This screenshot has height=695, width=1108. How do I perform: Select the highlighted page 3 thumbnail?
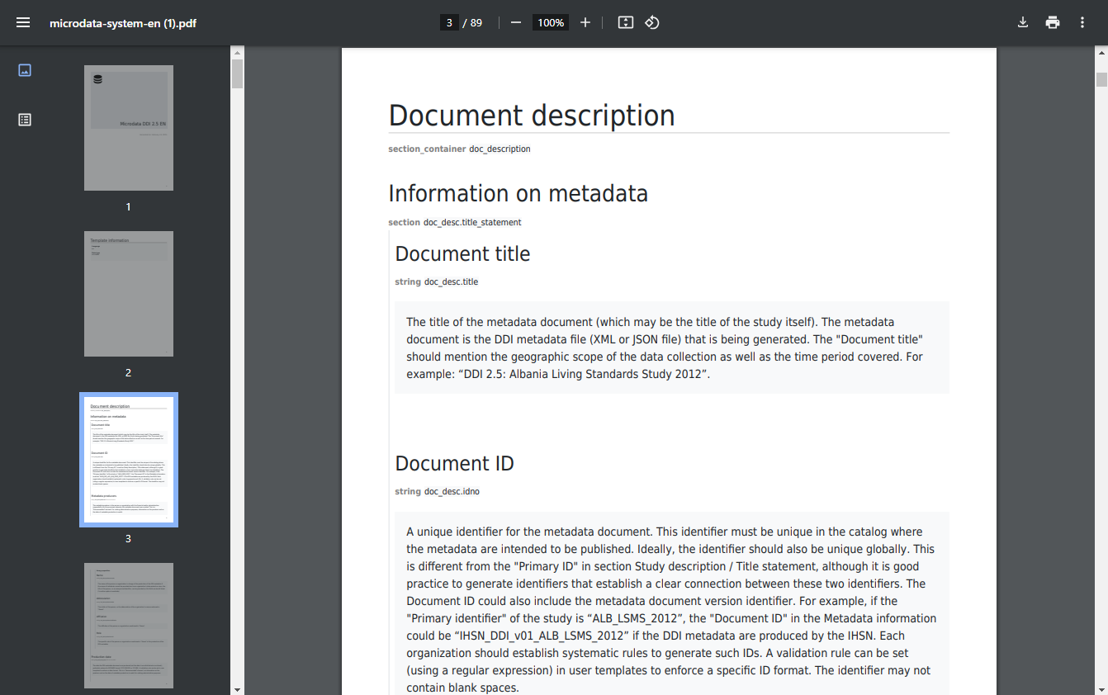[129, 460]
